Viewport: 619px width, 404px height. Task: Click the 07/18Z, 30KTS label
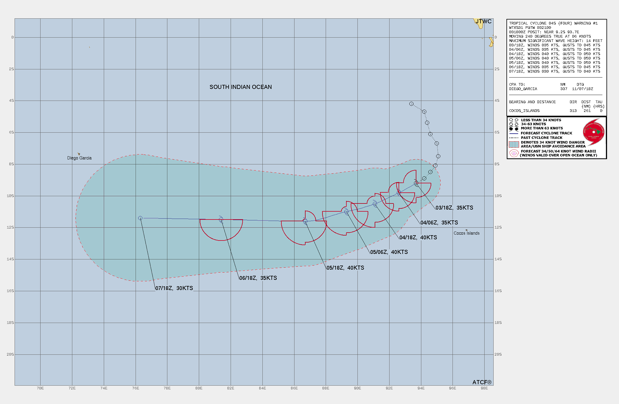pyautogui.click(x=174, y=288)
